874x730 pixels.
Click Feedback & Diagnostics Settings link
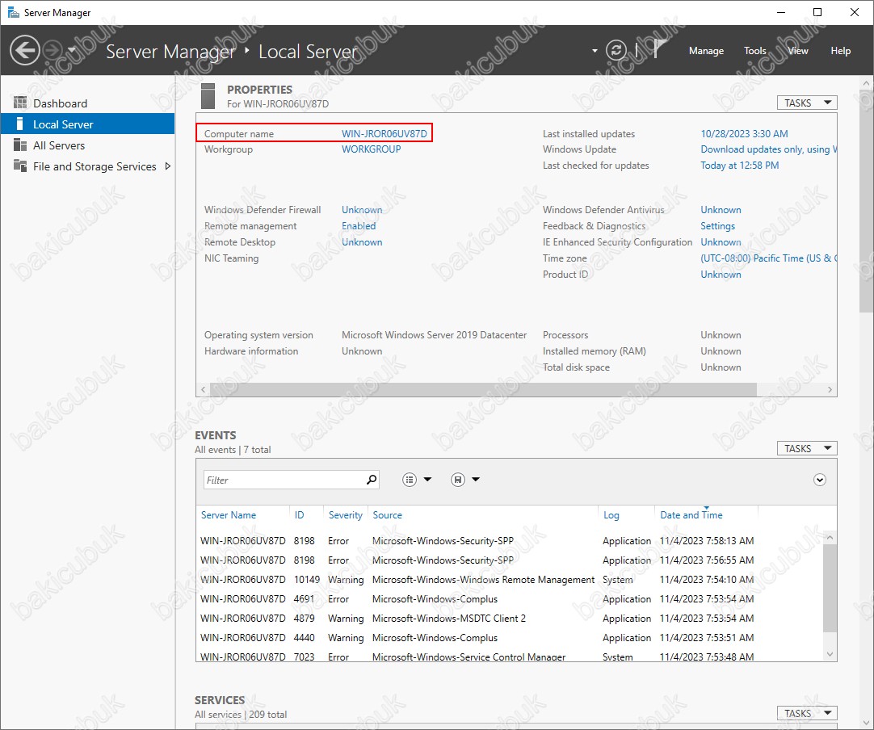point(717,225)
